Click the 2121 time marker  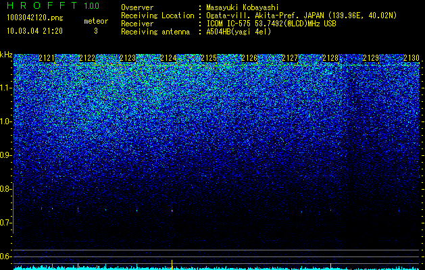point(47,58)
